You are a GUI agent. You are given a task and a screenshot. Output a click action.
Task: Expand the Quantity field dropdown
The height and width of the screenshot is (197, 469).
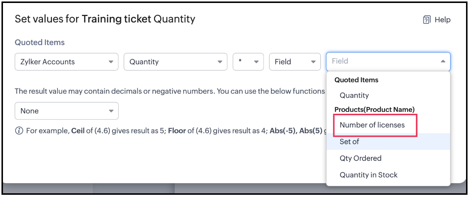(x=175, y=62)
